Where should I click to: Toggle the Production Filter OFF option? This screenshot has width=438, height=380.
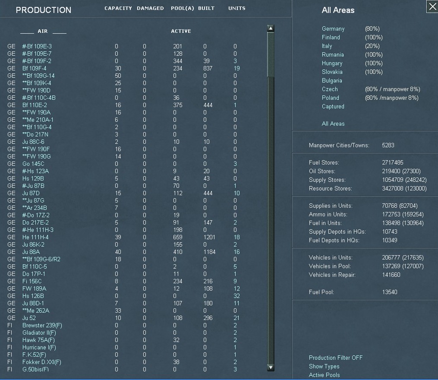pyautogui.click(x=335, y=358)
